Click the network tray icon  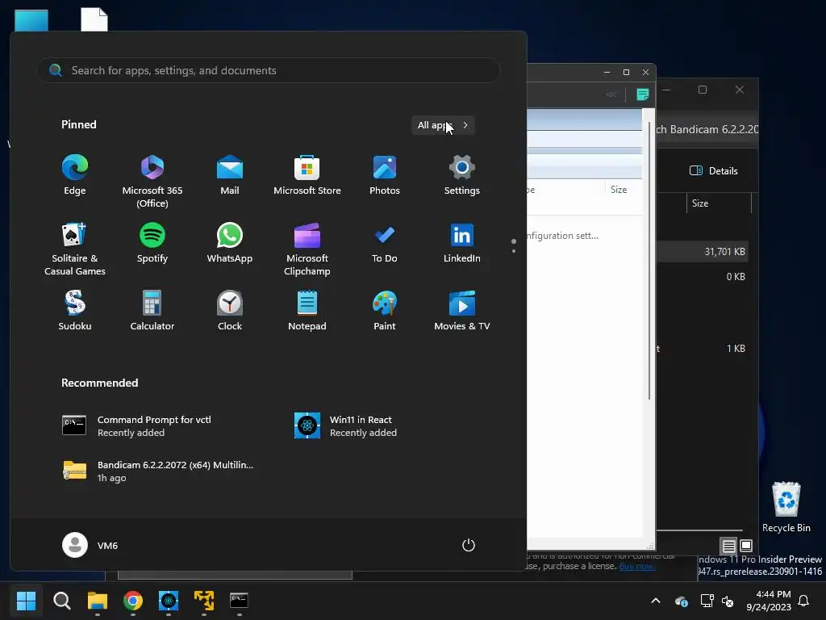[x=707, y=601]
